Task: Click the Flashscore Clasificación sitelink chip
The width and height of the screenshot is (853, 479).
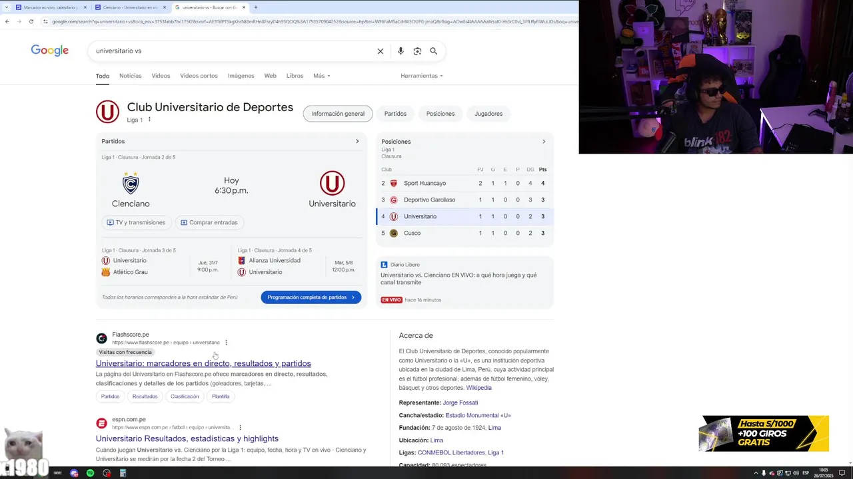Action: (185, 397)
